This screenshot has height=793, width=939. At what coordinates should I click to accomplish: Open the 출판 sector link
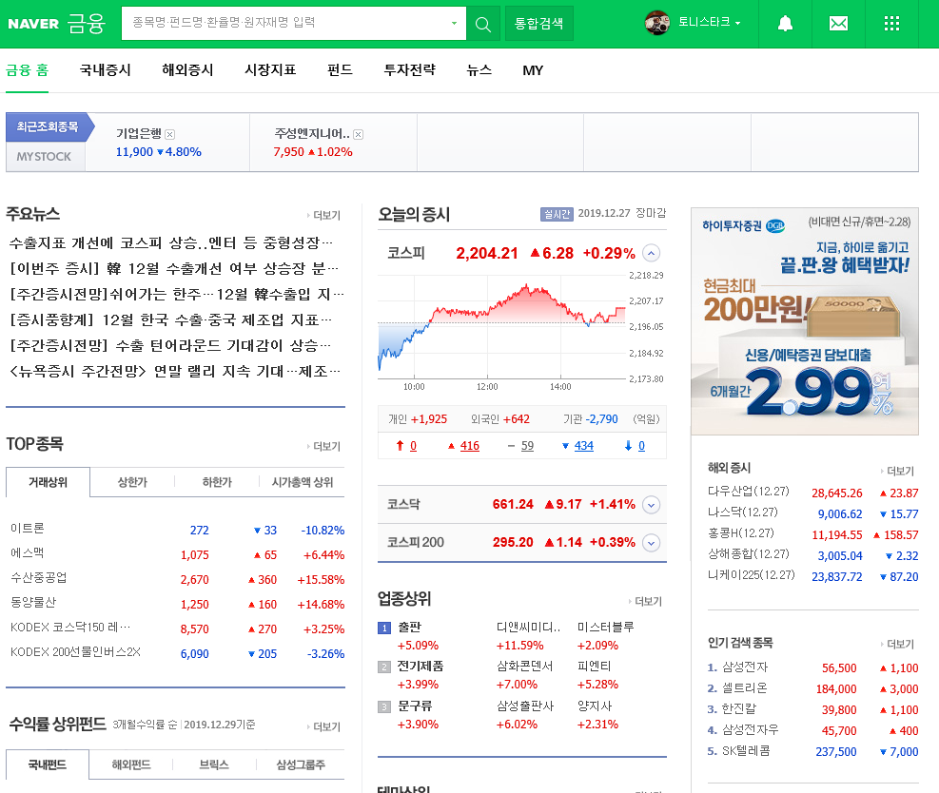tap(410, 628)
